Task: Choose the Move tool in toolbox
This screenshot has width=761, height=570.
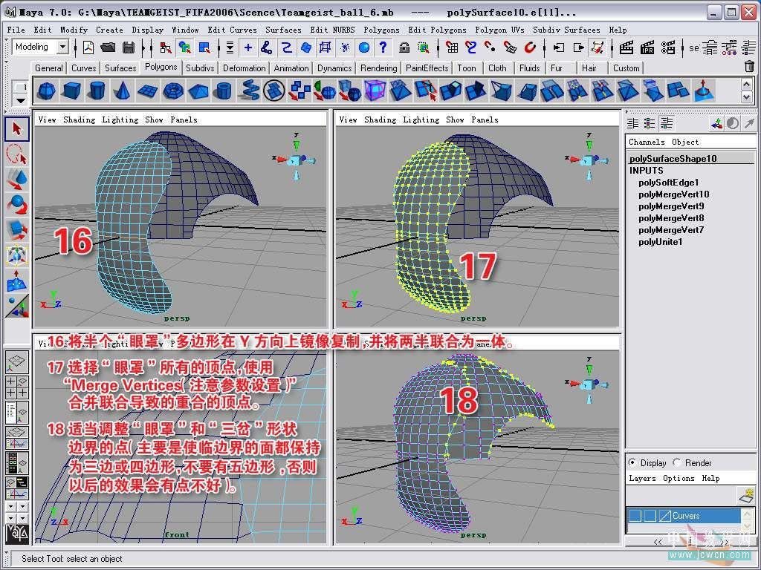Action: (16, 180)
